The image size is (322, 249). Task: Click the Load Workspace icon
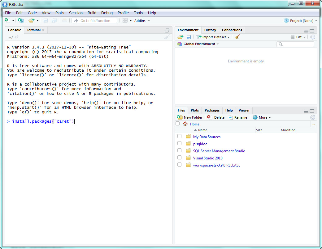point(181,37)
